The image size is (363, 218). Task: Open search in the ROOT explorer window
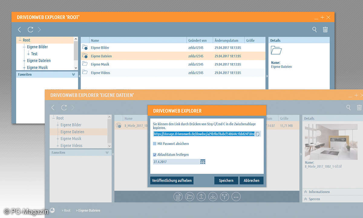[x=315, y=29]
